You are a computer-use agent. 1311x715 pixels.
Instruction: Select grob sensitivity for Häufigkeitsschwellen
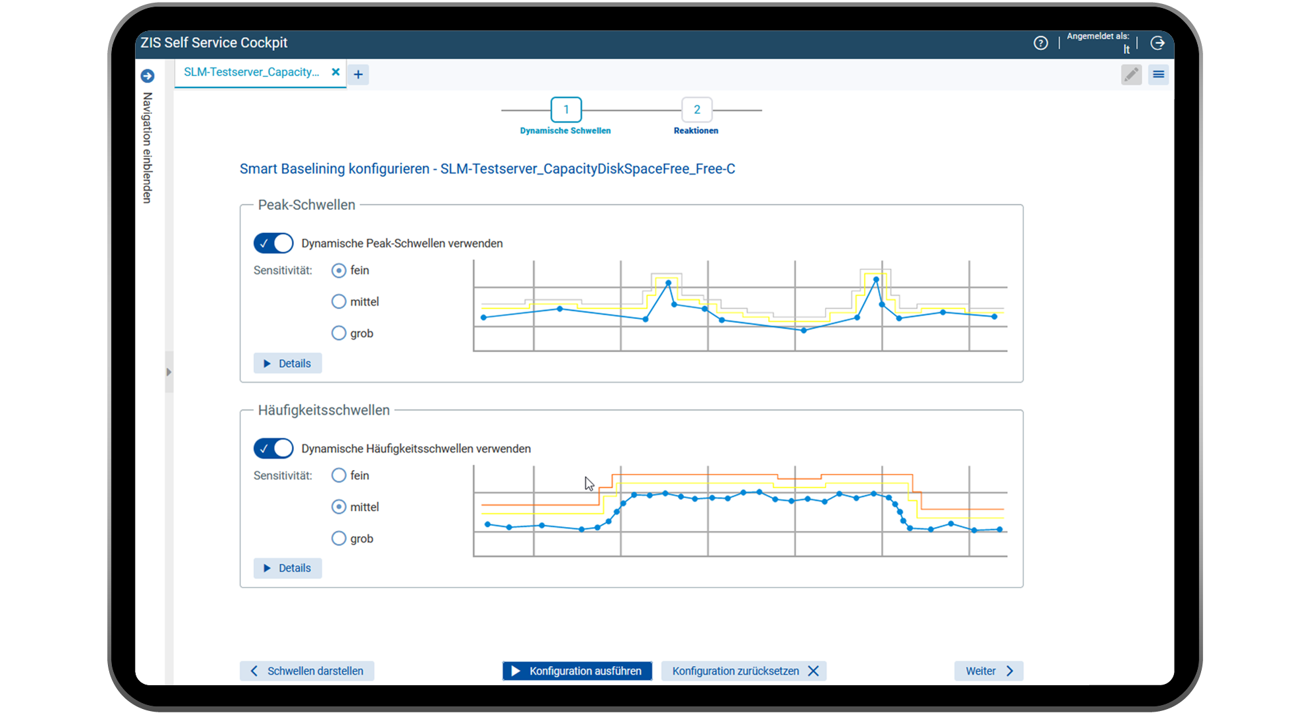click(x=339, y=538)
